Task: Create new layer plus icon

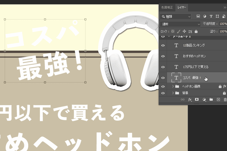Action: click(x=218, y=99)
